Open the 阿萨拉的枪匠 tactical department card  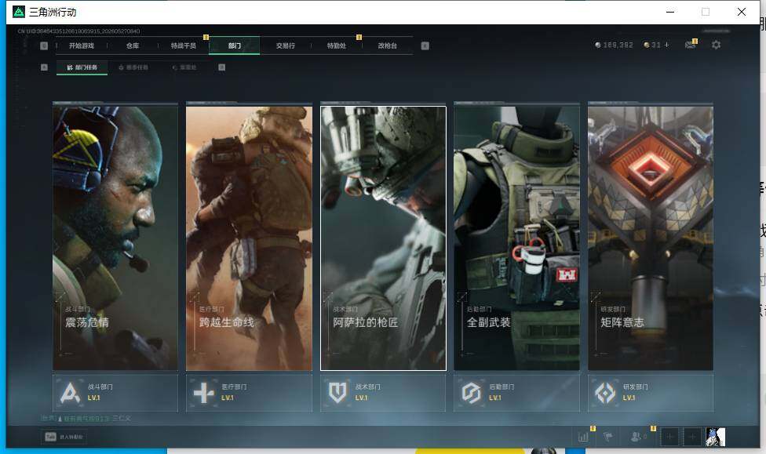point(383,238)
